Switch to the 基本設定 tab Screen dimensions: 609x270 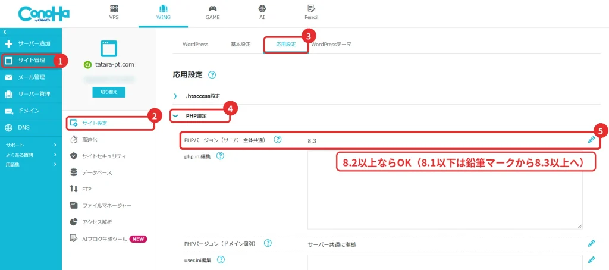click(x=240, y=44)
